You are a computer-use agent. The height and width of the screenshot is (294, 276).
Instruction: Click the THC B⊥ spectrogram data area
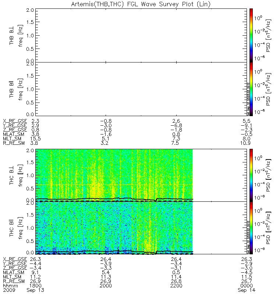[114, 175]
